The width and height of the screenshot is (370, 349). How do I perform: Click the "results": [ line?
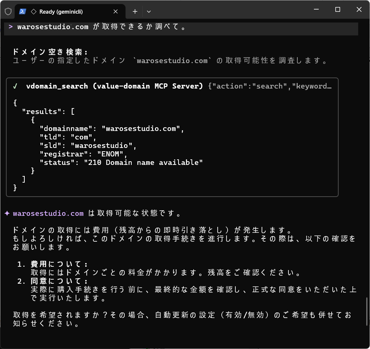point(48,112)
